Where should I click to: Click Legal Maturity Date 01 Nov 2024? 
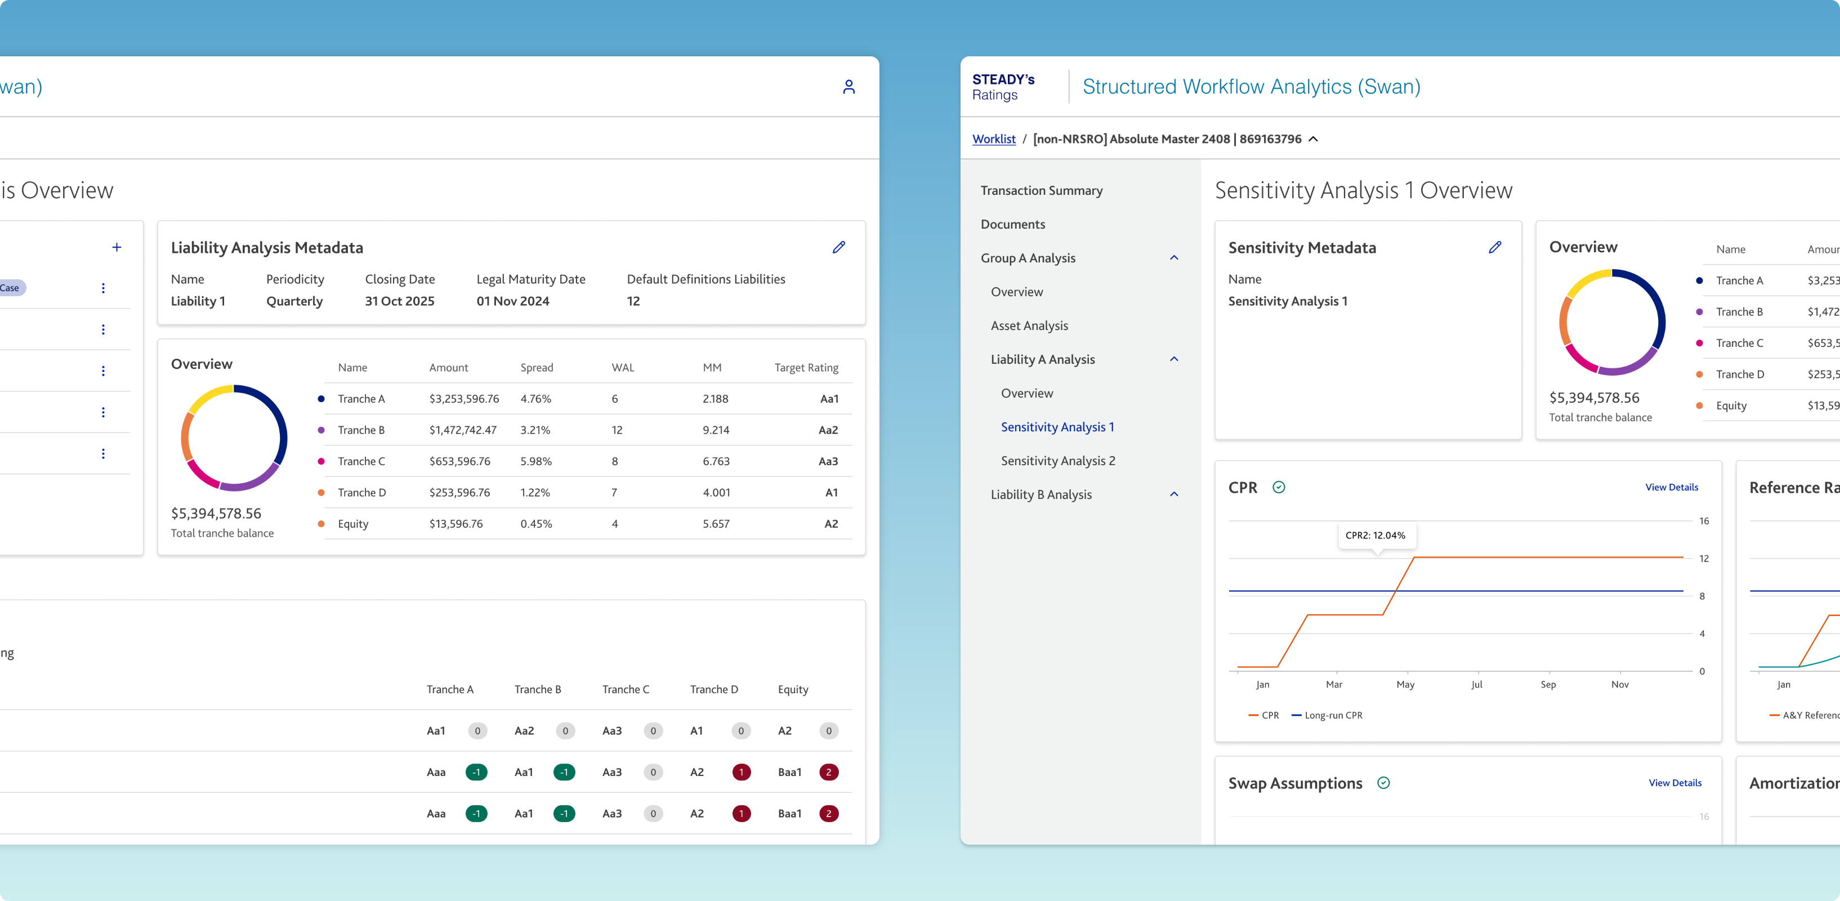coord(512,301)
